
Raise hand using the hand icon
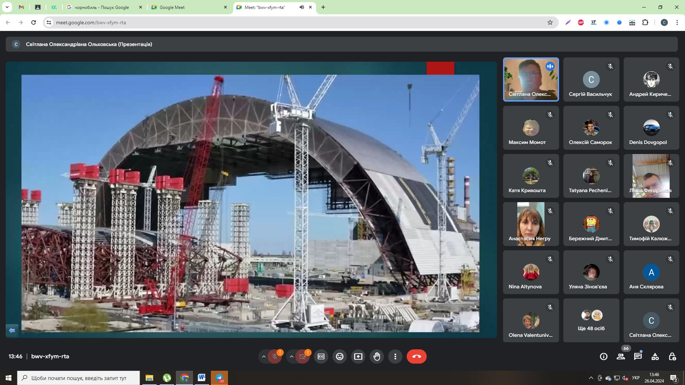[377, 356]
